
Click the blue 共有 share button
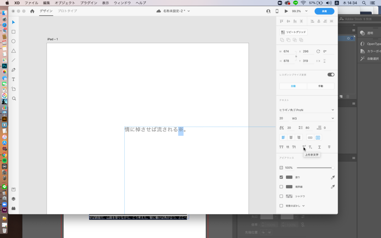click(x=324, y=11)
